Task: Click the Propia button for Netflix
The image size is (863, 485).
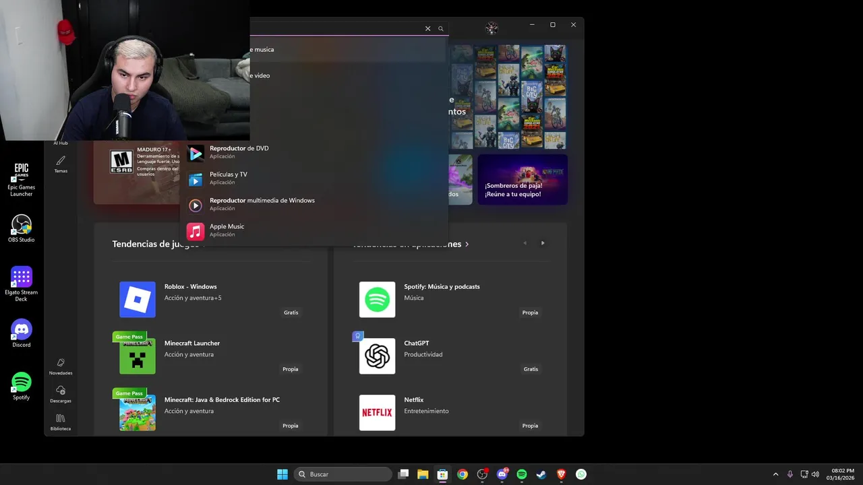Action: [x=531, y=426]
